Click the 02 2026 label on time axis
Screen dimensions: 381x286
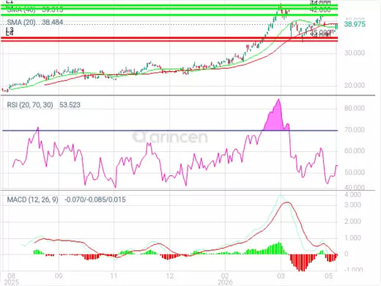(x=225, y=279)
